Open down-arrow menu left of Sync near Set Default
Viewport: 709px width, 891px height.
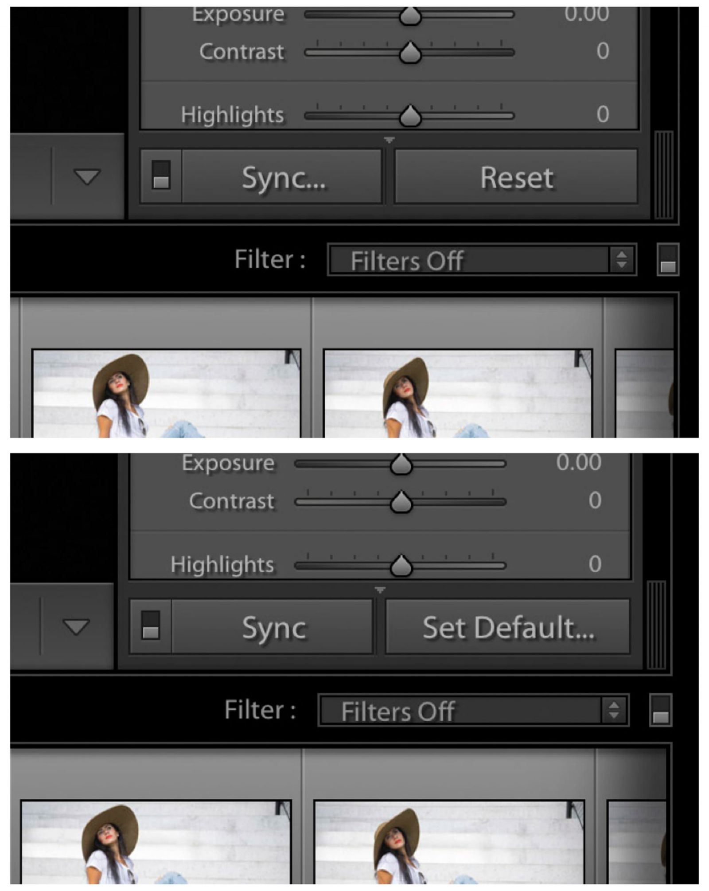(76, 626)
